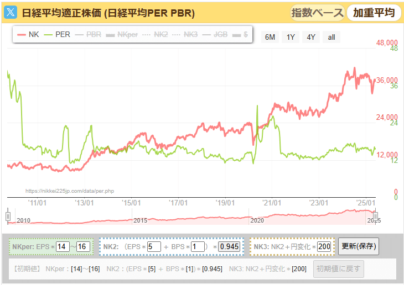Click NK3 円変化 multiplier field 200
404x285 pixels.
pyautogui.click(x=324, y=247)
